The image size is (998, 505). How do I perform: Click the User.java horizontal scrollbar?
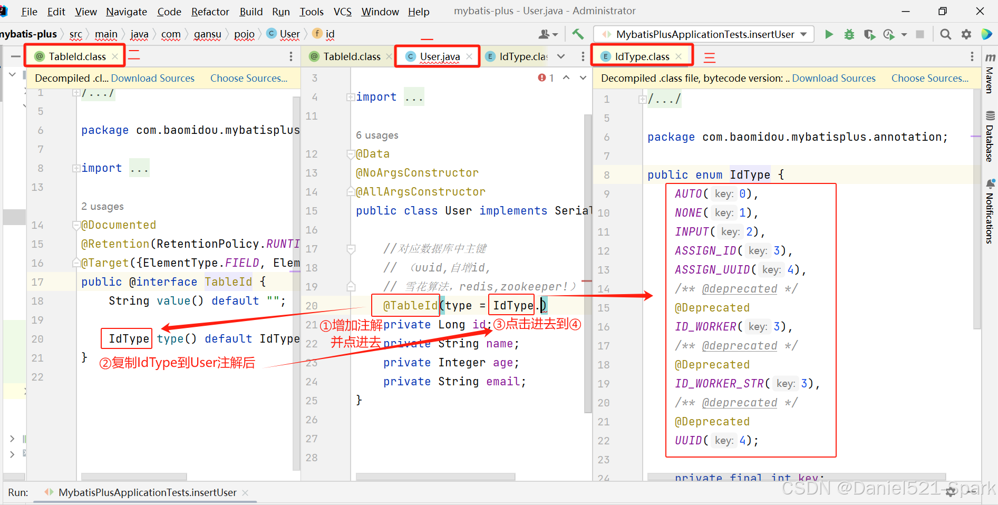click(x=435, y=477)
